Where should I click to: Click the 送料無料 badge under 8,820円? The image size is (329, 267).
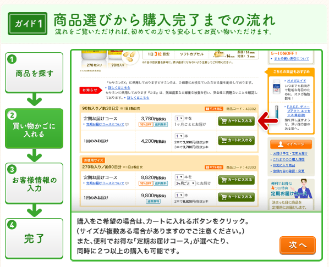[161, 183]
